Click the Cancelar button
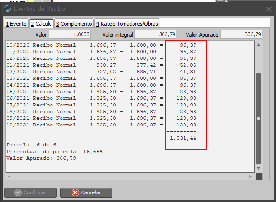The image size is (276, 202). (x=86, y=192)
